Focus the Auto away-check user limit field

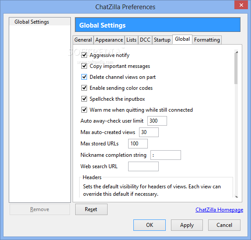pyautogui.click(x=157, y=121)
